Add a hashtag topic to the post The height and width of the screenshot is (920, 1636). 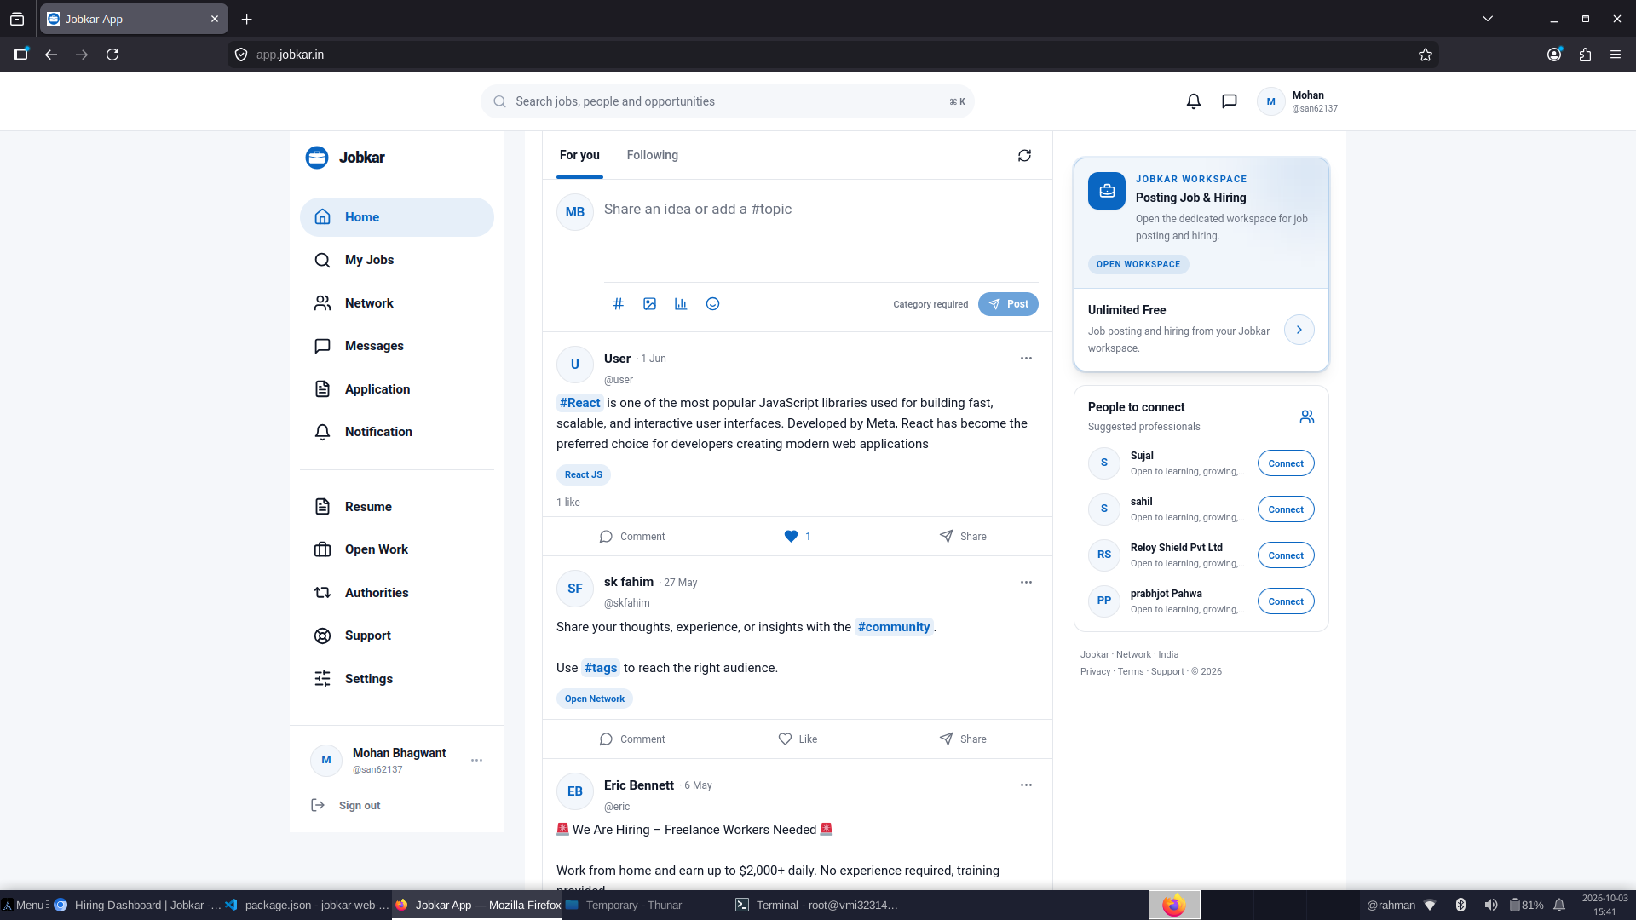coord(619,304)
